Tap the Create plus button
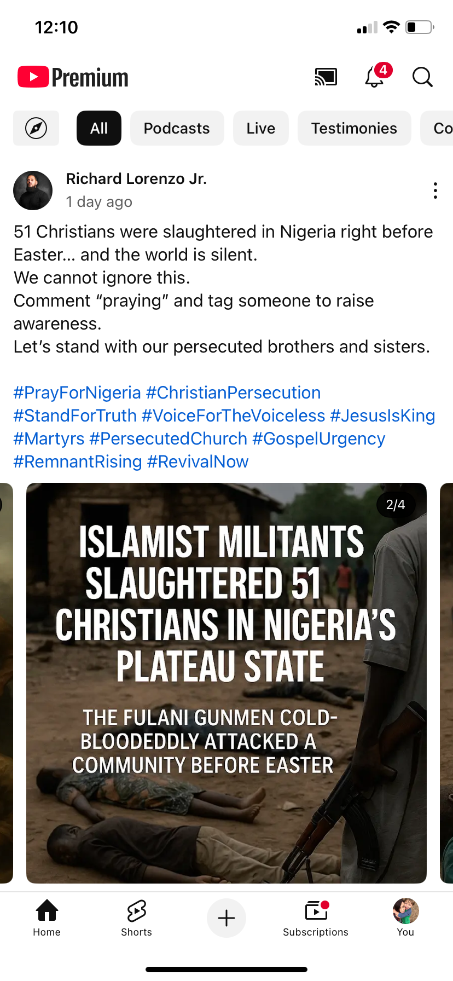 point(226,918)
